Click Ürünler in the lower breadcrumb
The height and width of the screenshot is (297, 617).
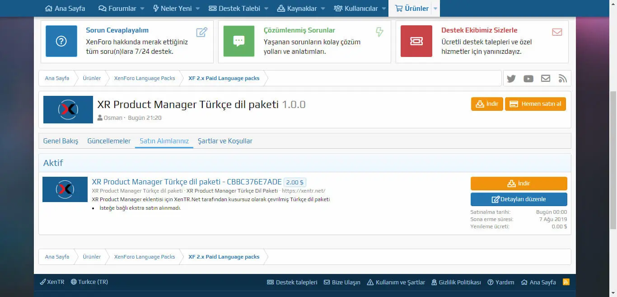92,257
